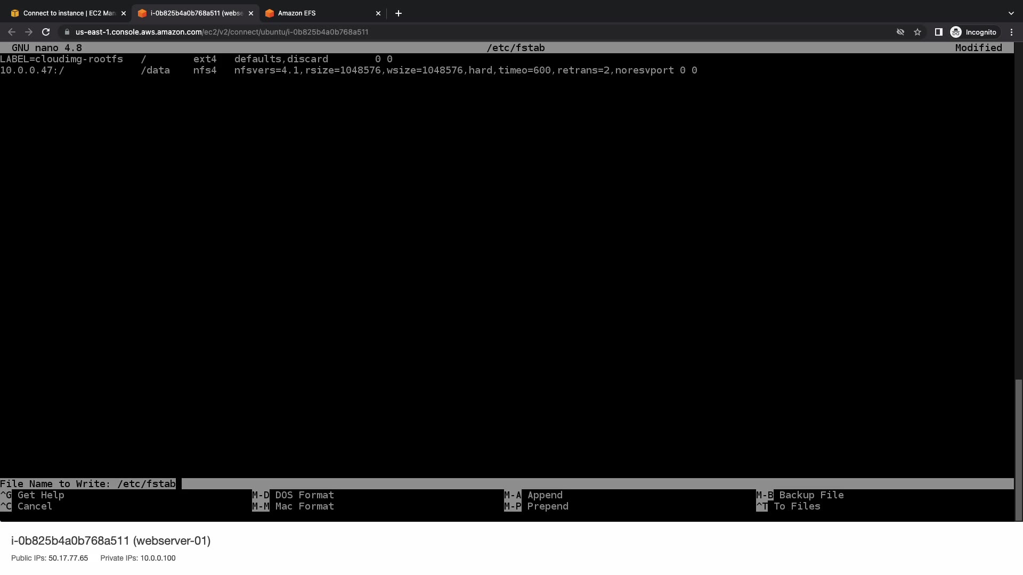
Task: Click the browser reload icon
Action: pyautogui.click(x=46, y=32)
